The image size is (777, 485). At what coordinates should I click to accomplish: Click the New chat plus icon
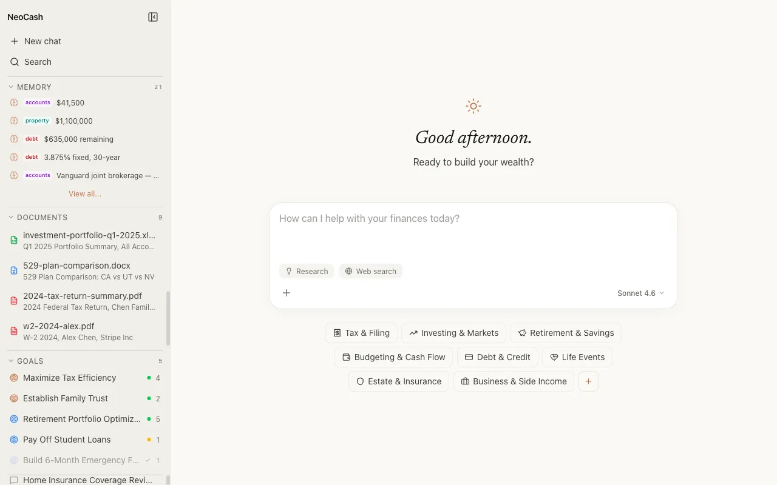[15, 41]
